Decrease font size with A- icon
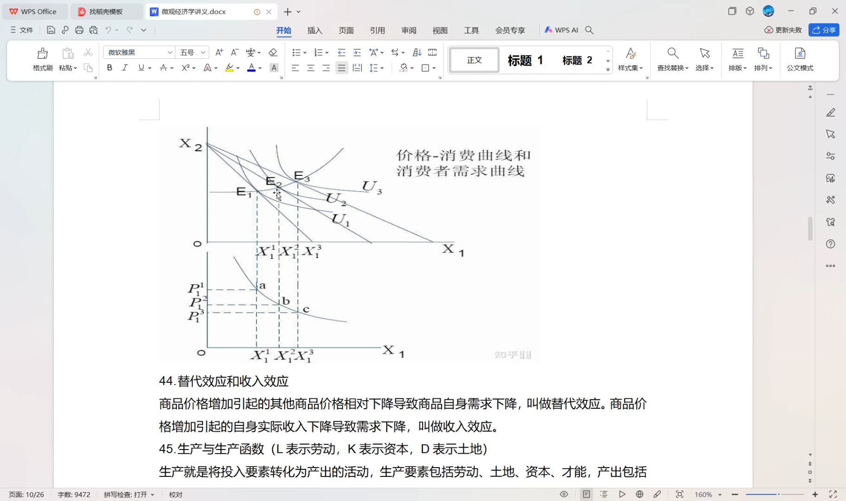The height and width of the screenshot is (501, 846). click(235, 52)
